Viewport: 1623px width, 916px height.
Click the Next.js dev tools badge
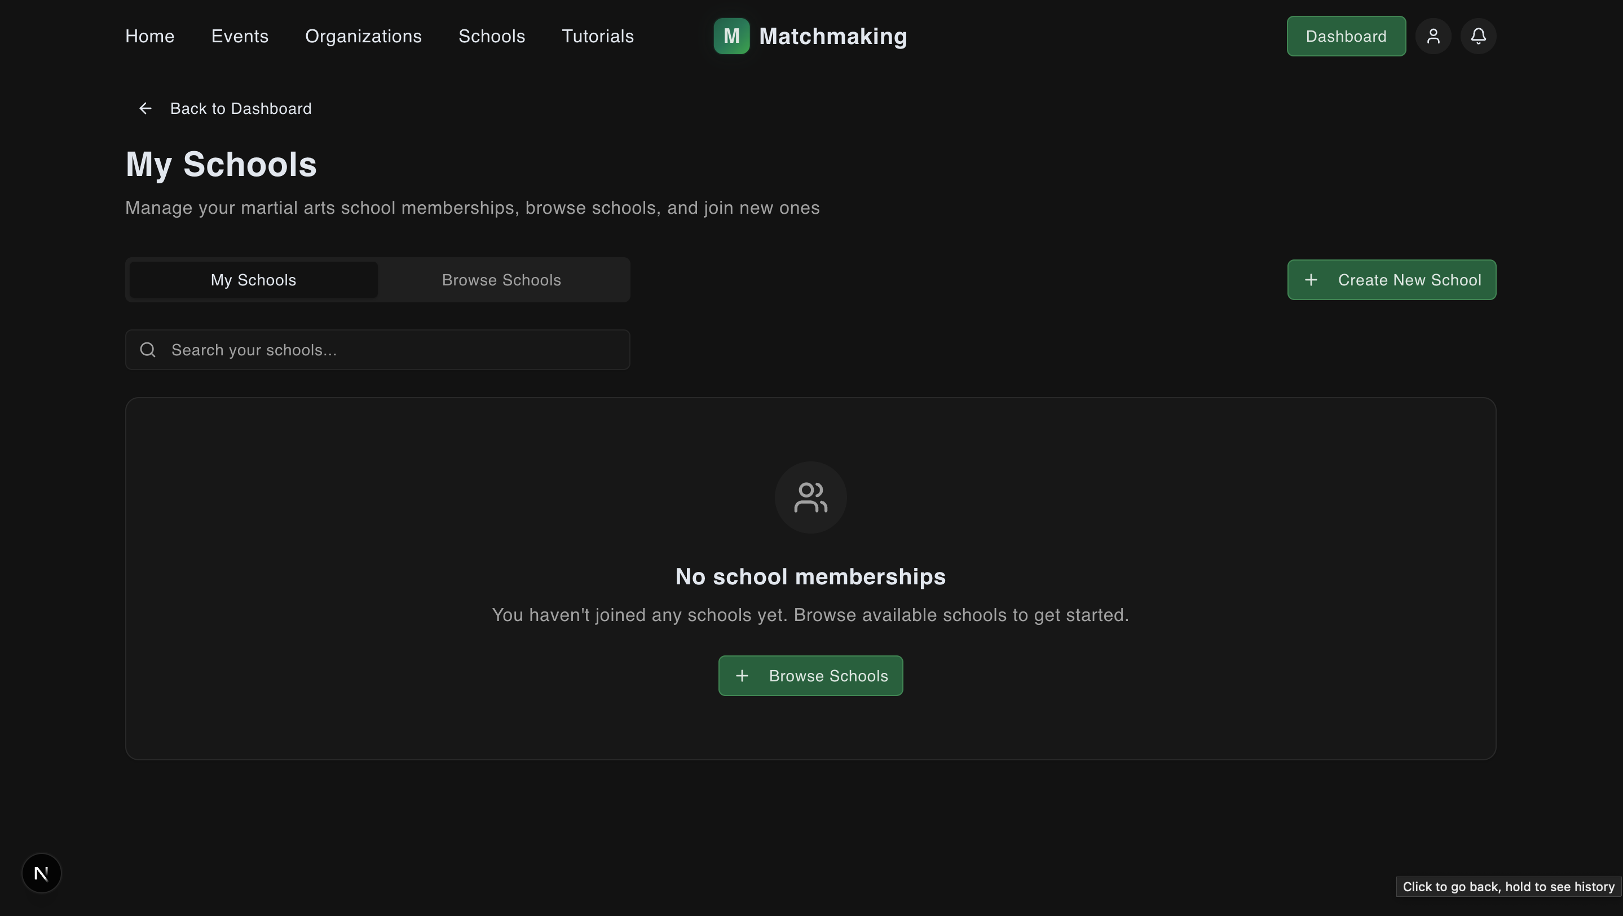(x=42, y=873)
